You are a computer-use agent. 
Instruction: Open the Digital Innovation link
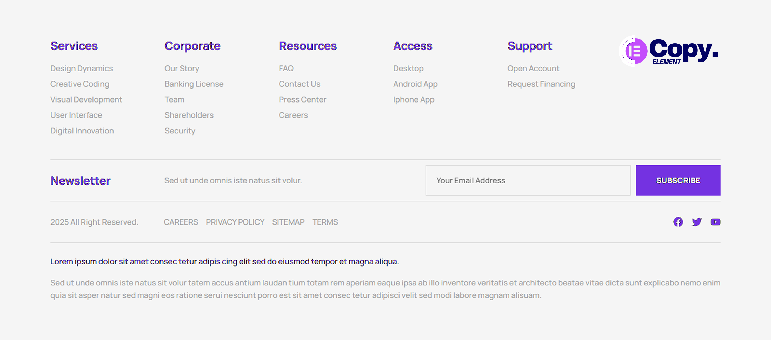82,131
